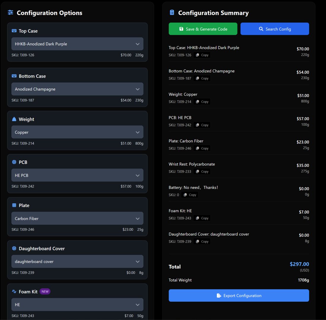
Task: Click the grid icon next to Plate
Action: pos(14,205)
